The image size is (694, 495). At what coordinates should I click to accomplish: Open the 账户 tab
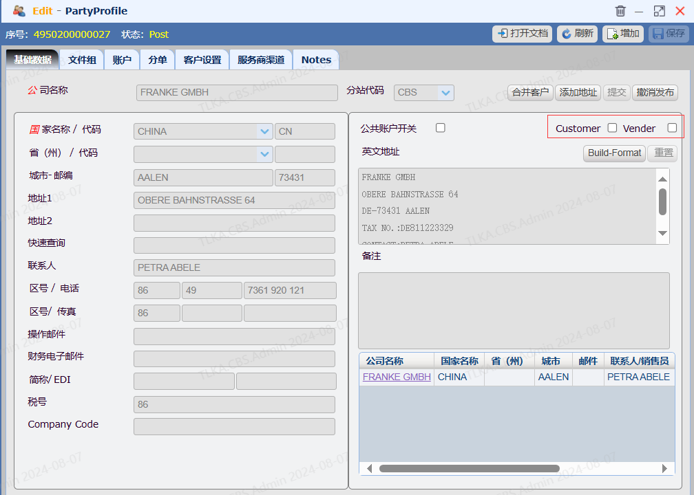(x=122, y=60)
